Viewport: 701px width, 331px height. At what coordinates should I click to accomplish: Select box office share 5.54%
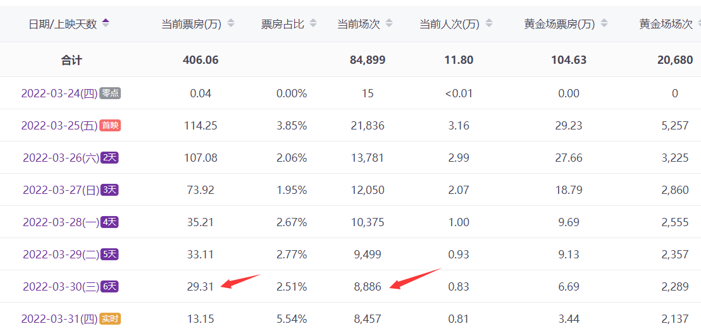292,319
